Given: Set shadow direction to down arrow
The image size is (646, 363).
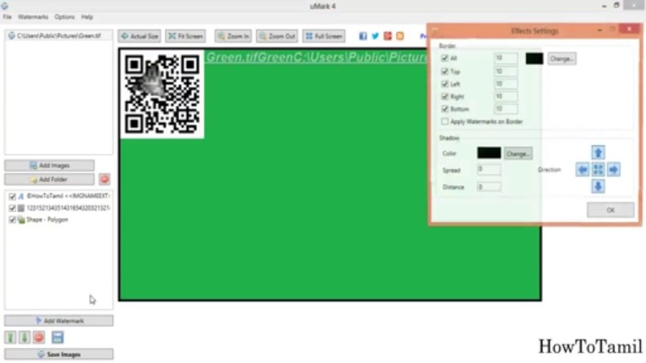Looking at the screenshot, I should (598, 187).
